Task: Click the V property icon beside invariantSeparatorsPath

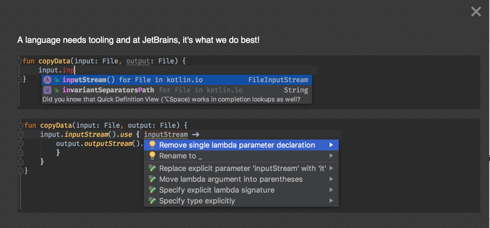Action: [x=47, y=90]
